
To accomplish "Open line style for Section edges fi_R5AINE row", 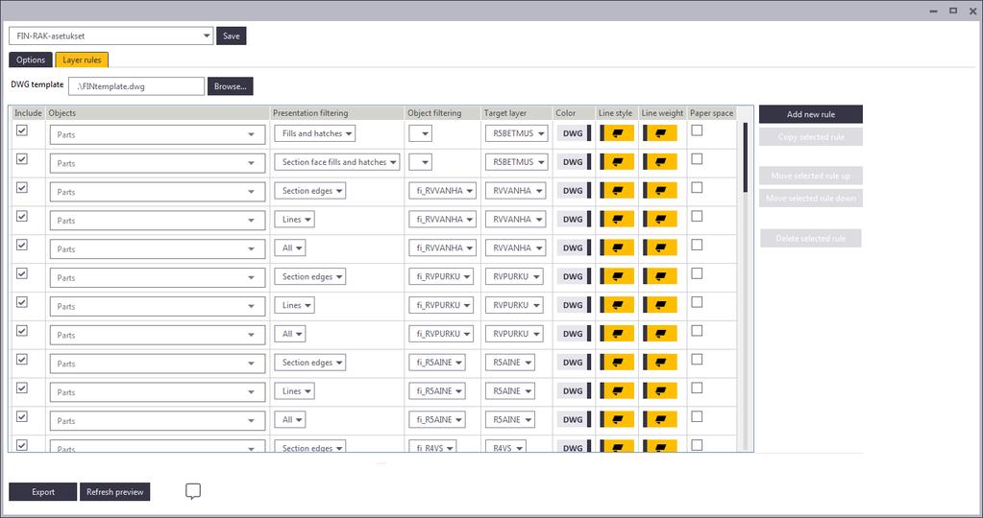I will coord(617,363).
